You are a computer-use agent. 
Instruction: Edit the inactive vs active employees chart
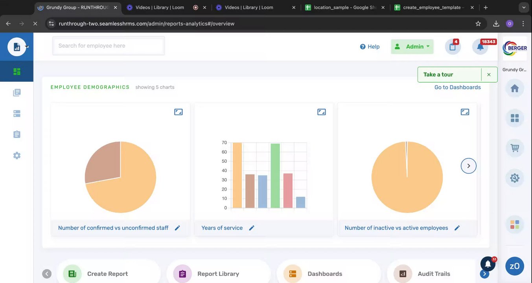[x=457, y=228]
